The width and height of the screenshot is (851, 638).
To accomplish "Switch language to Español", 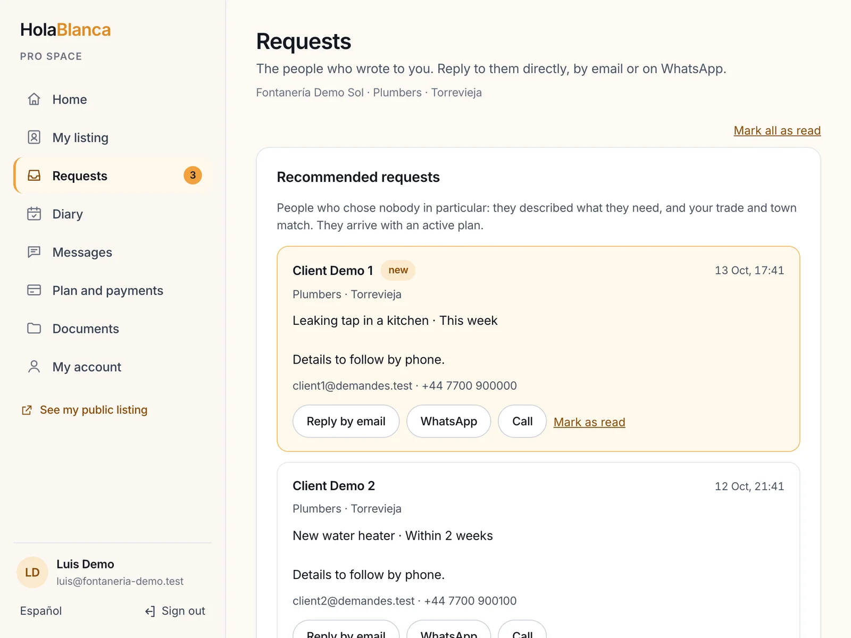I will tap(41, 611).
